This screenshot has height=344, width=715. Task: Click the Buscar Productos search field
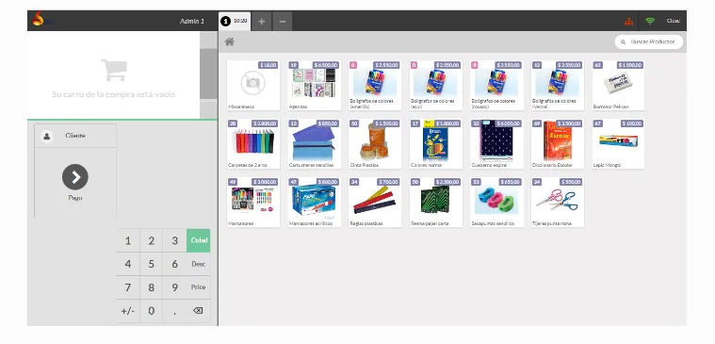point(649,42)
